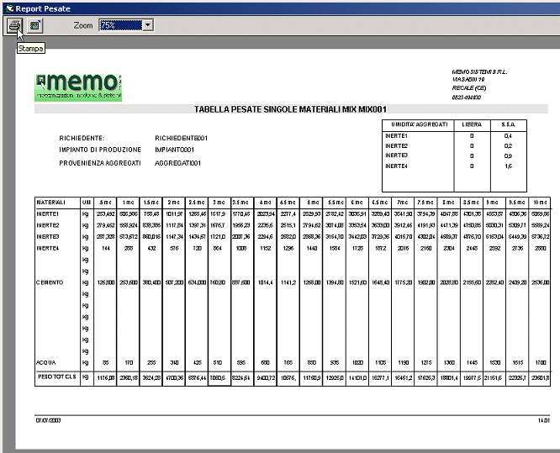Click the 2 mc column header
The height and width of the screenshot is (453, 560).
pos(173,203)
